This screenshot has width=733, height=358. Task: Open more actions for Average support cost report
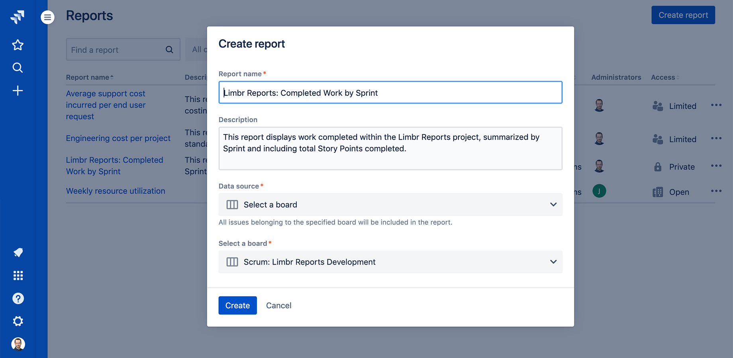pos(716,105)
